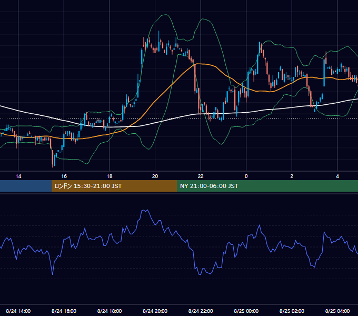Click the 22 hour axis label
This screenshot has height=316, width=358.
click(x=201, y=176)
